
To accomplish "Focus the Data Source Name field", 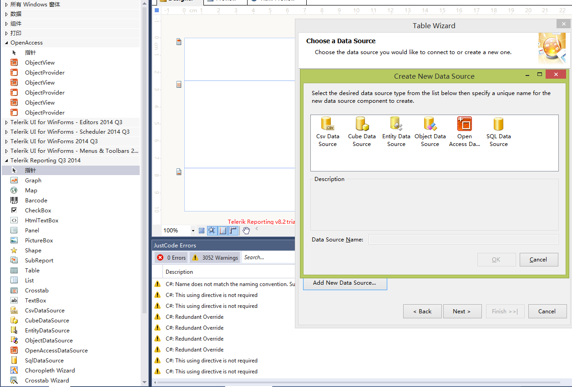I will pos(463,240).
